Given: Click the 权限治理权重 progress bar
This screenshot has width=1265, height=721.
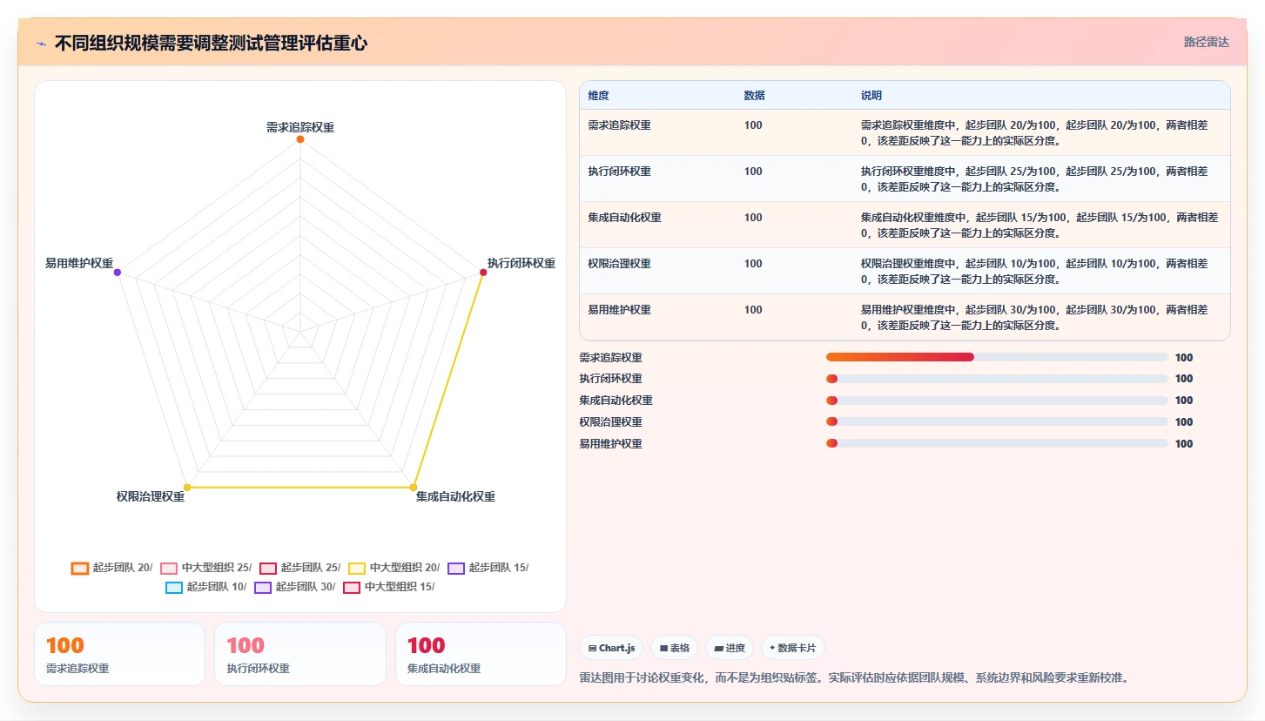Looking at the screenshot, I should (x=997, y=421).
